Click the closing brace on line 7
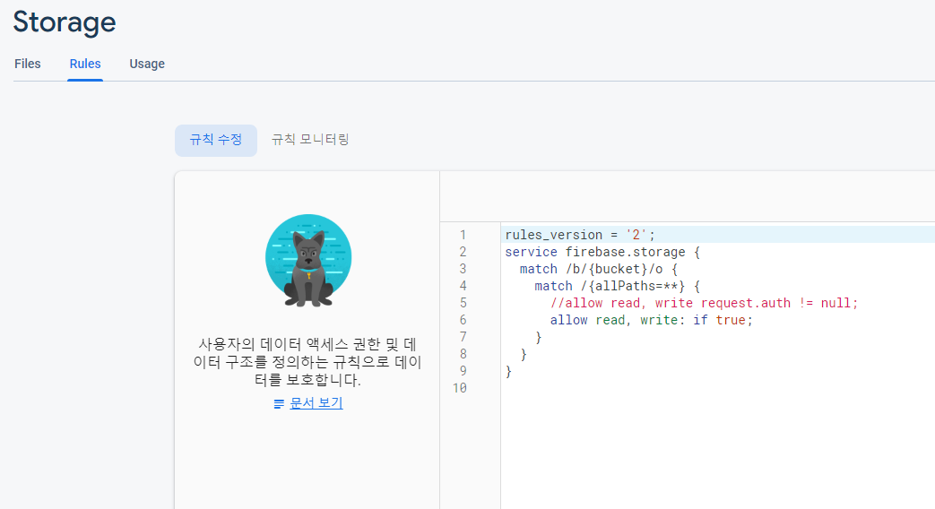 [539, 337]
